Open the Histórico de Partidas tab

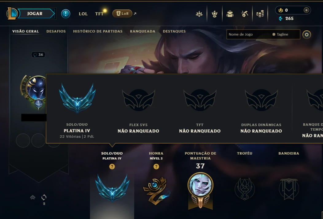coord(98,31)
